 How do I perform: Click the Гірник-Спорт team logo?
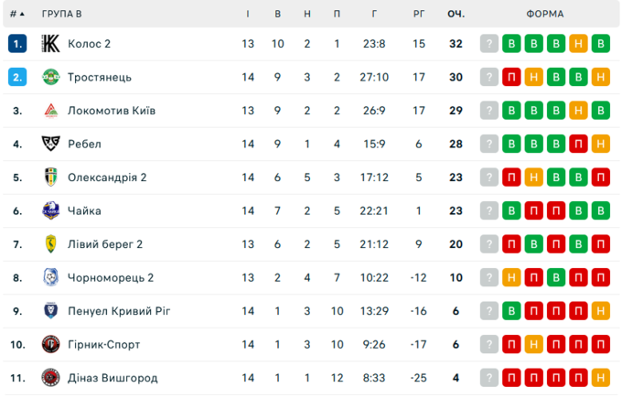pos(50,345)
